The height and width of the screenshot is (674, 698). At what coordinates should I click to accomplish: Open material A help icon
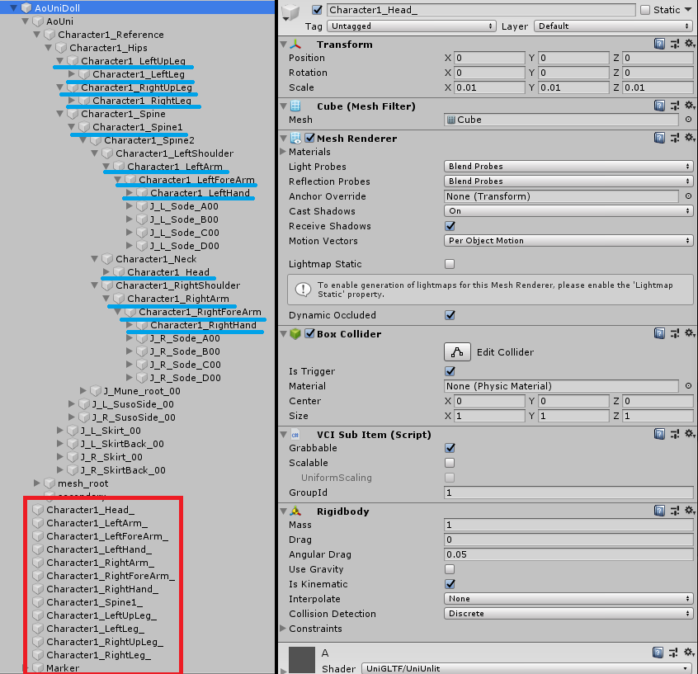(658, 653)
